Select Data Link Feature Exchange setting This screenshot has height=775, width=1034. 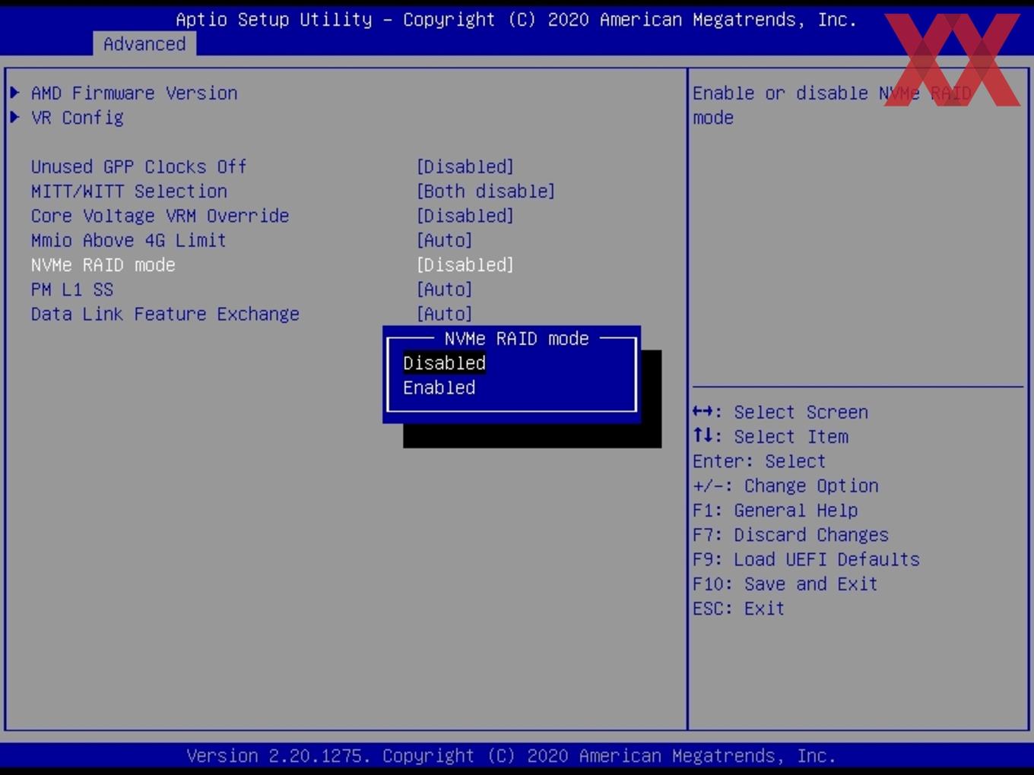(165, 314)
